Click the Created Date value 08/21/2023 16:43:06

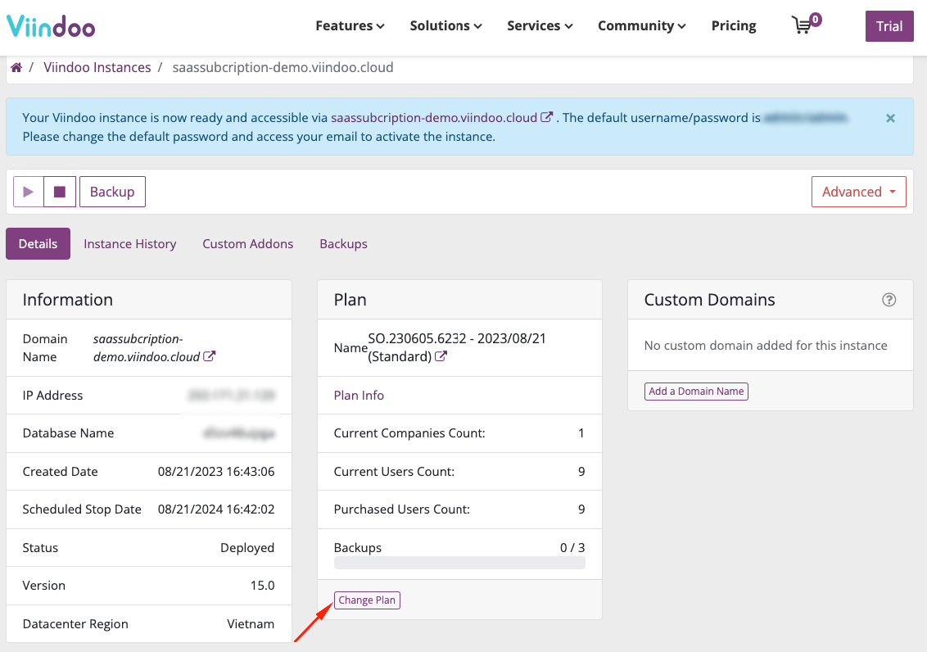(216, 472)
